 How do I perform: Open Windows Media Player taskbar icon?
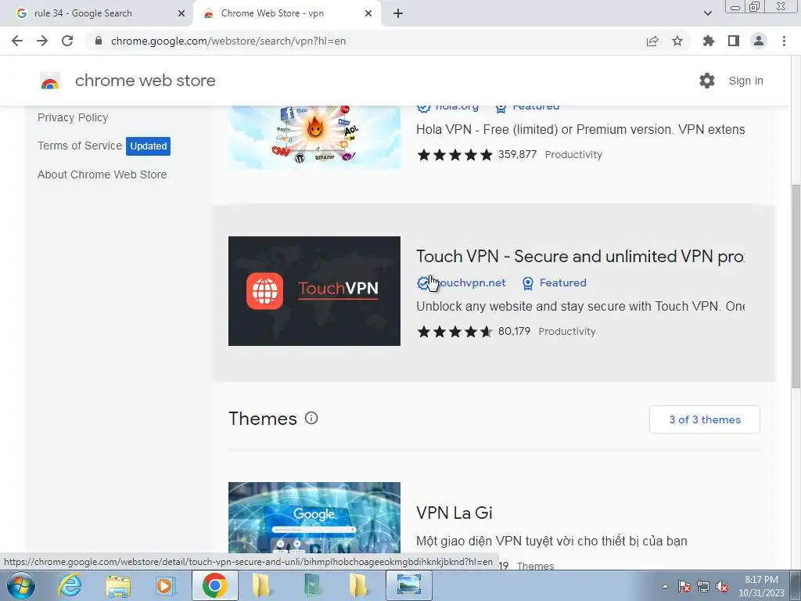165,585
